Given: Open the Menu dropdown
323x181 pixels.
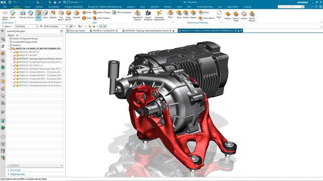Looking at the screenshot, I should coord(8,27).
